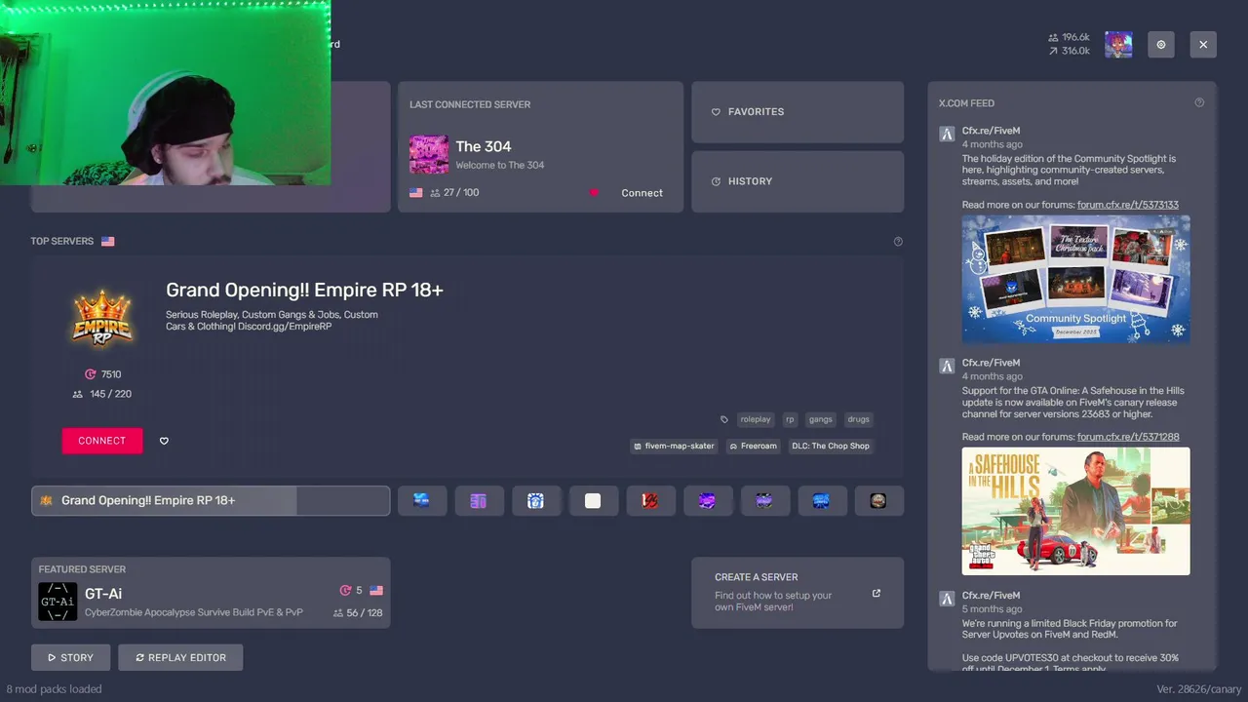Open A Safehouse in the Hills image
This screenshot has width=1248, height=702.
[1075, 511]
